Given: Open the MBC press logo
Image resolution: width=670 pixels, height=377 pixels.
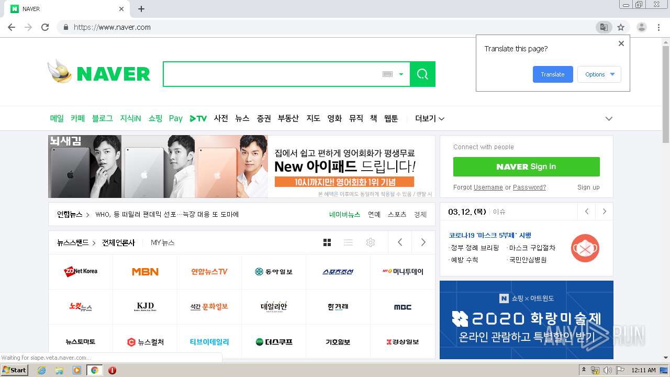Looking at the screenshot, I should click(403, 307).
